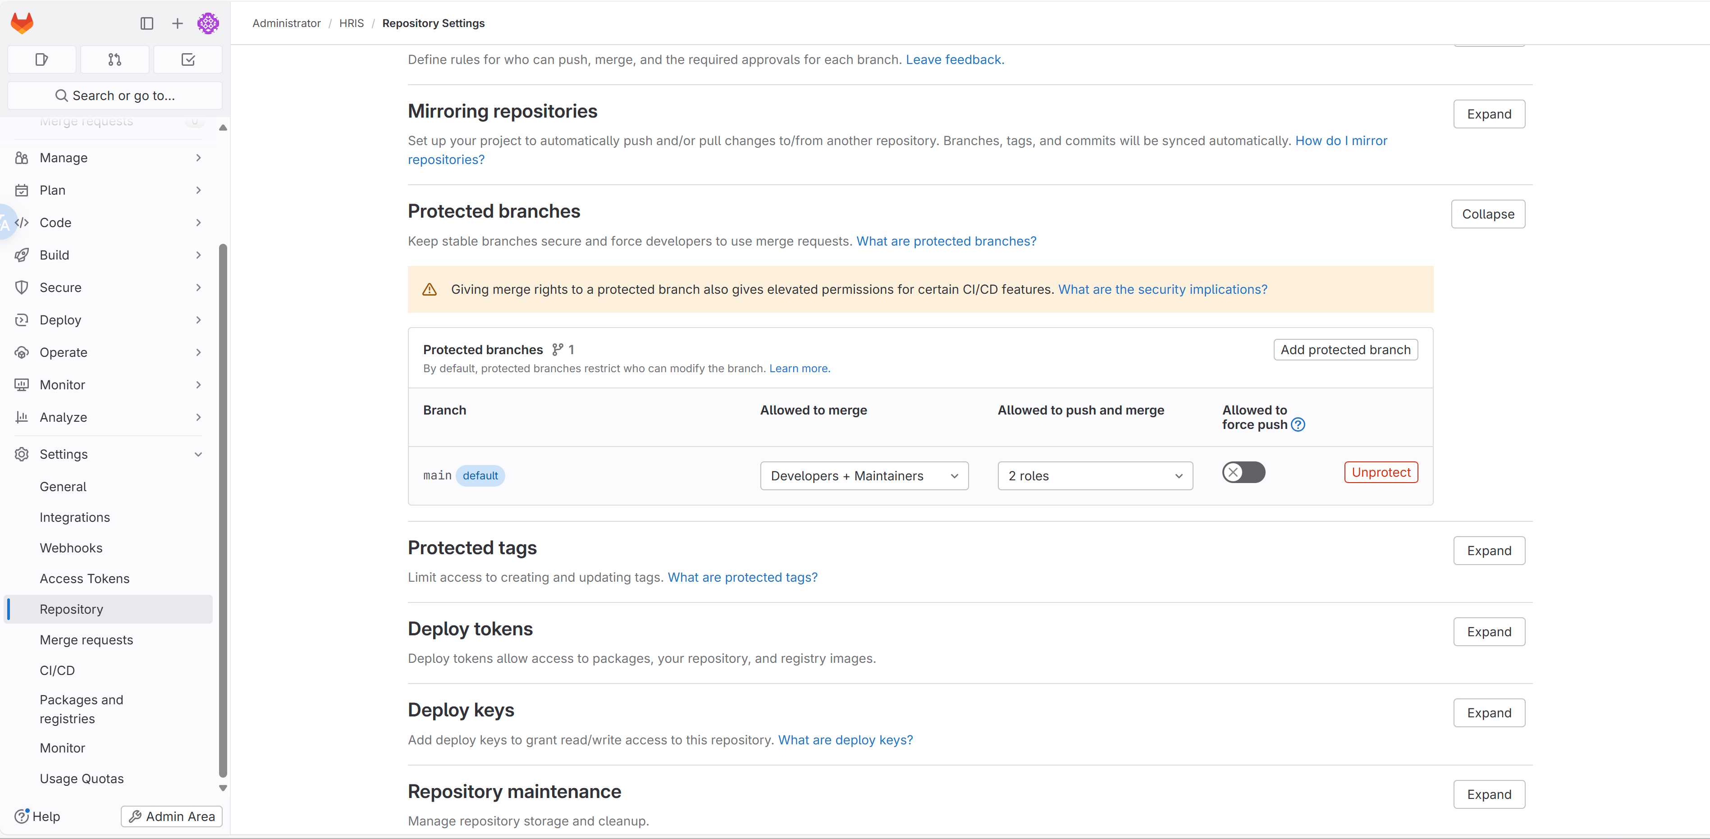Open merge requests shortcut icon

tap(115, 60)
